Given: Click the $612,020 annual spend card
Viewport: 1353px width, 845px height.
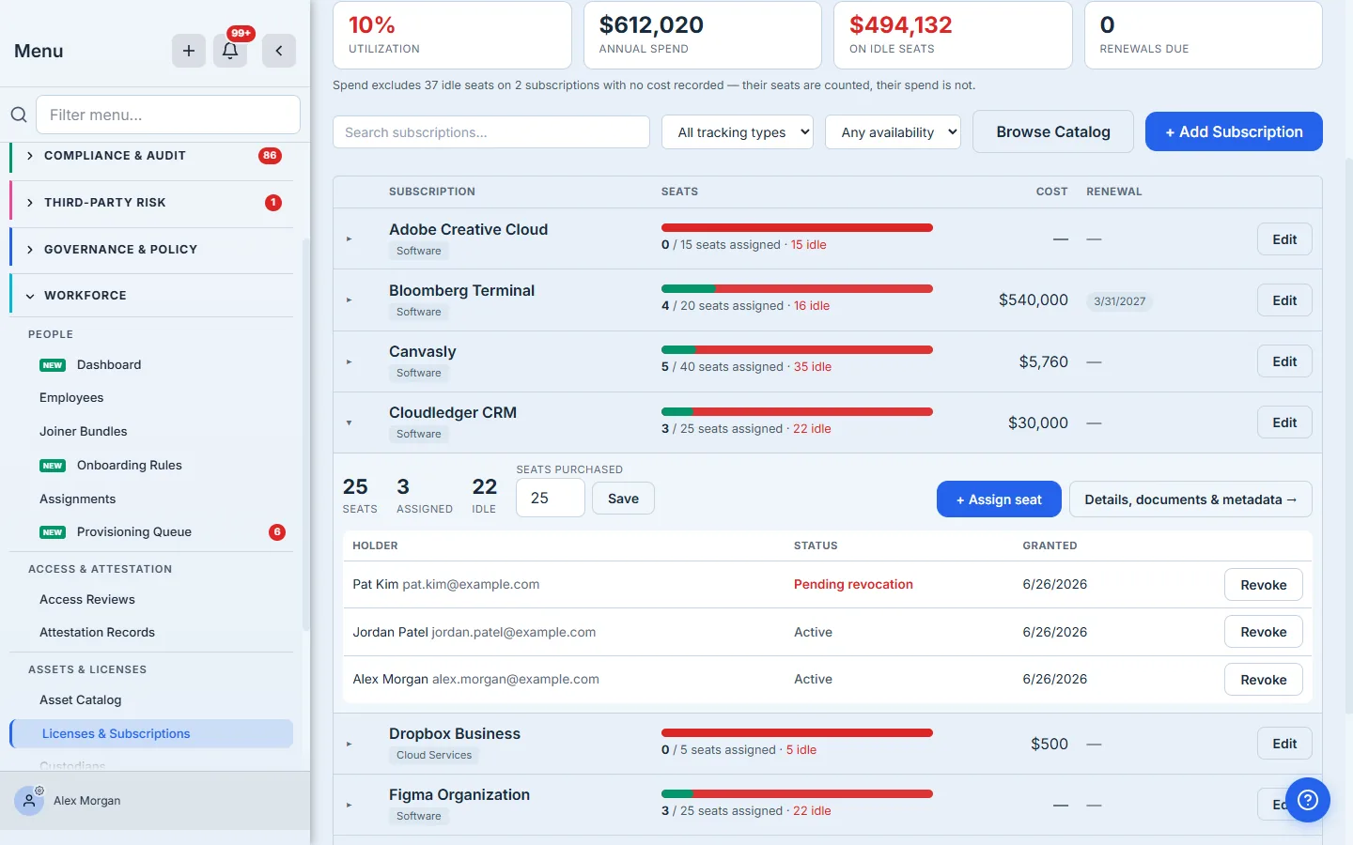Looking at the screenshot, I should click(x=703, y=35).
